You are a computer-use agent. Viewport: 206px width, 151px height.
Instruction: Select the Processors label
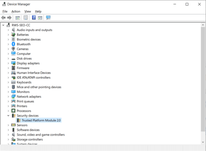tap(24, 111)
